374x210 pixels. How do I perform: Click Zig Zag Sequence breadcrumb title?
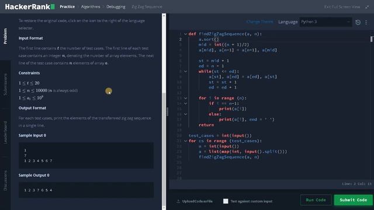tap(147, 6)
